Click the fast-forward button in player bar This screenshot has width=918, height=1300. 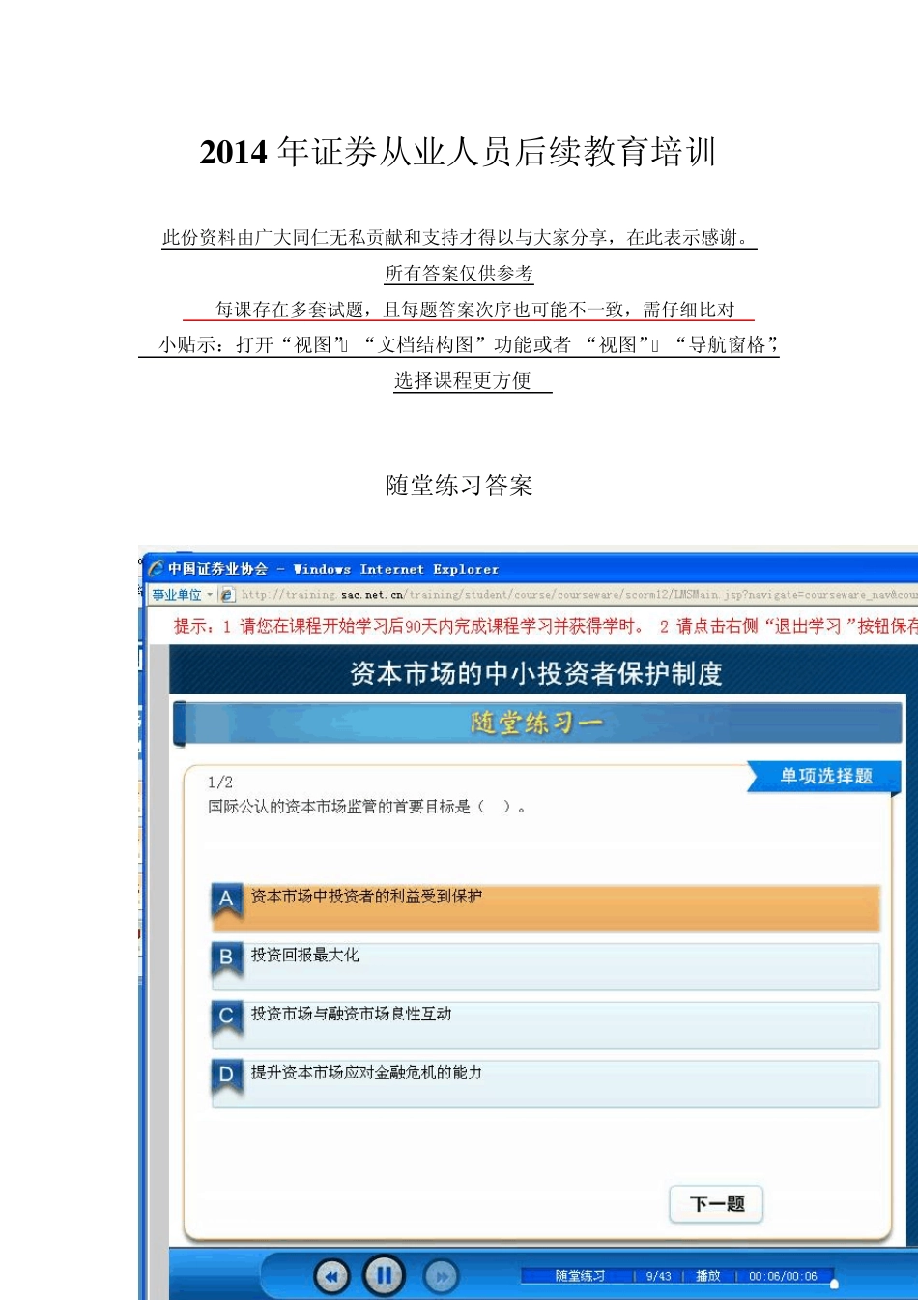click(440, 1277)
